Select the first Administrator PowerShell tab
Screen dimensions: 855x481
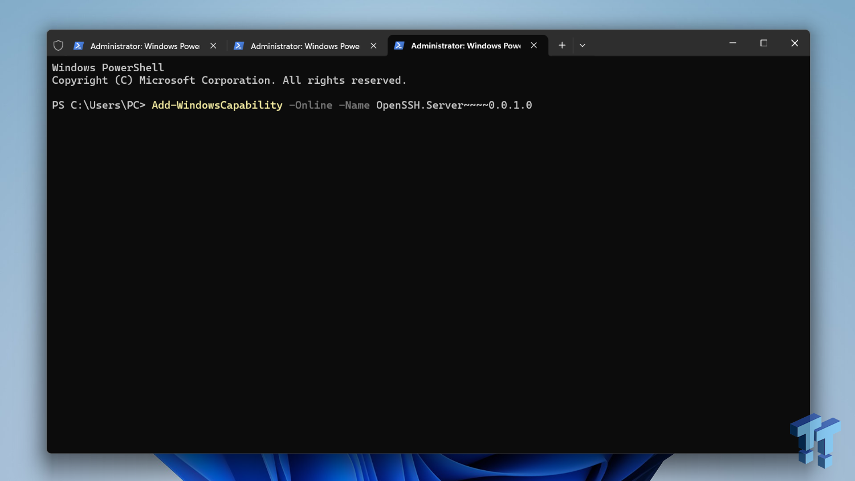tap(146, 46)
